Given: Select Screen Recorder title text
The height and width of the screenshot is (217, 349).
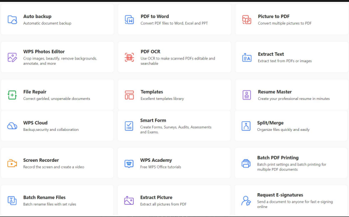Looking at the screenshot, I should coord(41,160).
